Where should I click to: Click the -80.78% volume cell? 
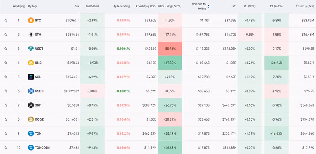(170, 49)
